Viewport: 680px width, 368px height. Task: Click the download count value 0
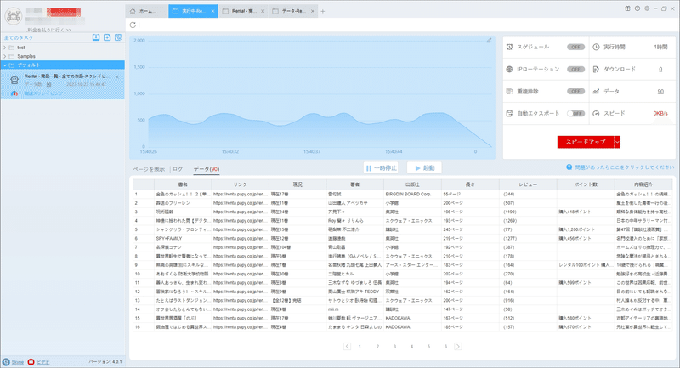coord(660,70)
